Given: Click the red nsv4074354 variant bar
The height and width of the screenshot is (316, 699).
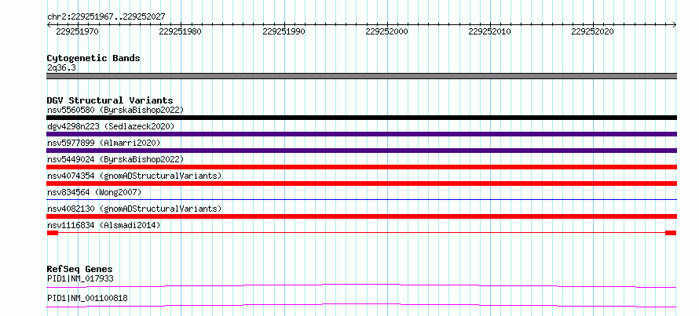Looking at the screenshot, I should 361,183.
